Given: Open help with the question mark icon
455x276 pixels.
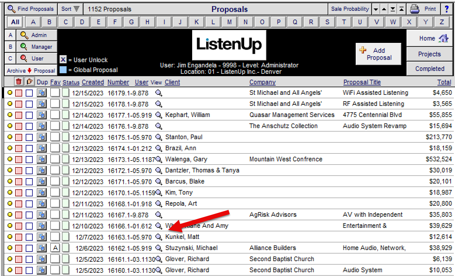Looking at the screenshot, I should (x=447, y=9).
